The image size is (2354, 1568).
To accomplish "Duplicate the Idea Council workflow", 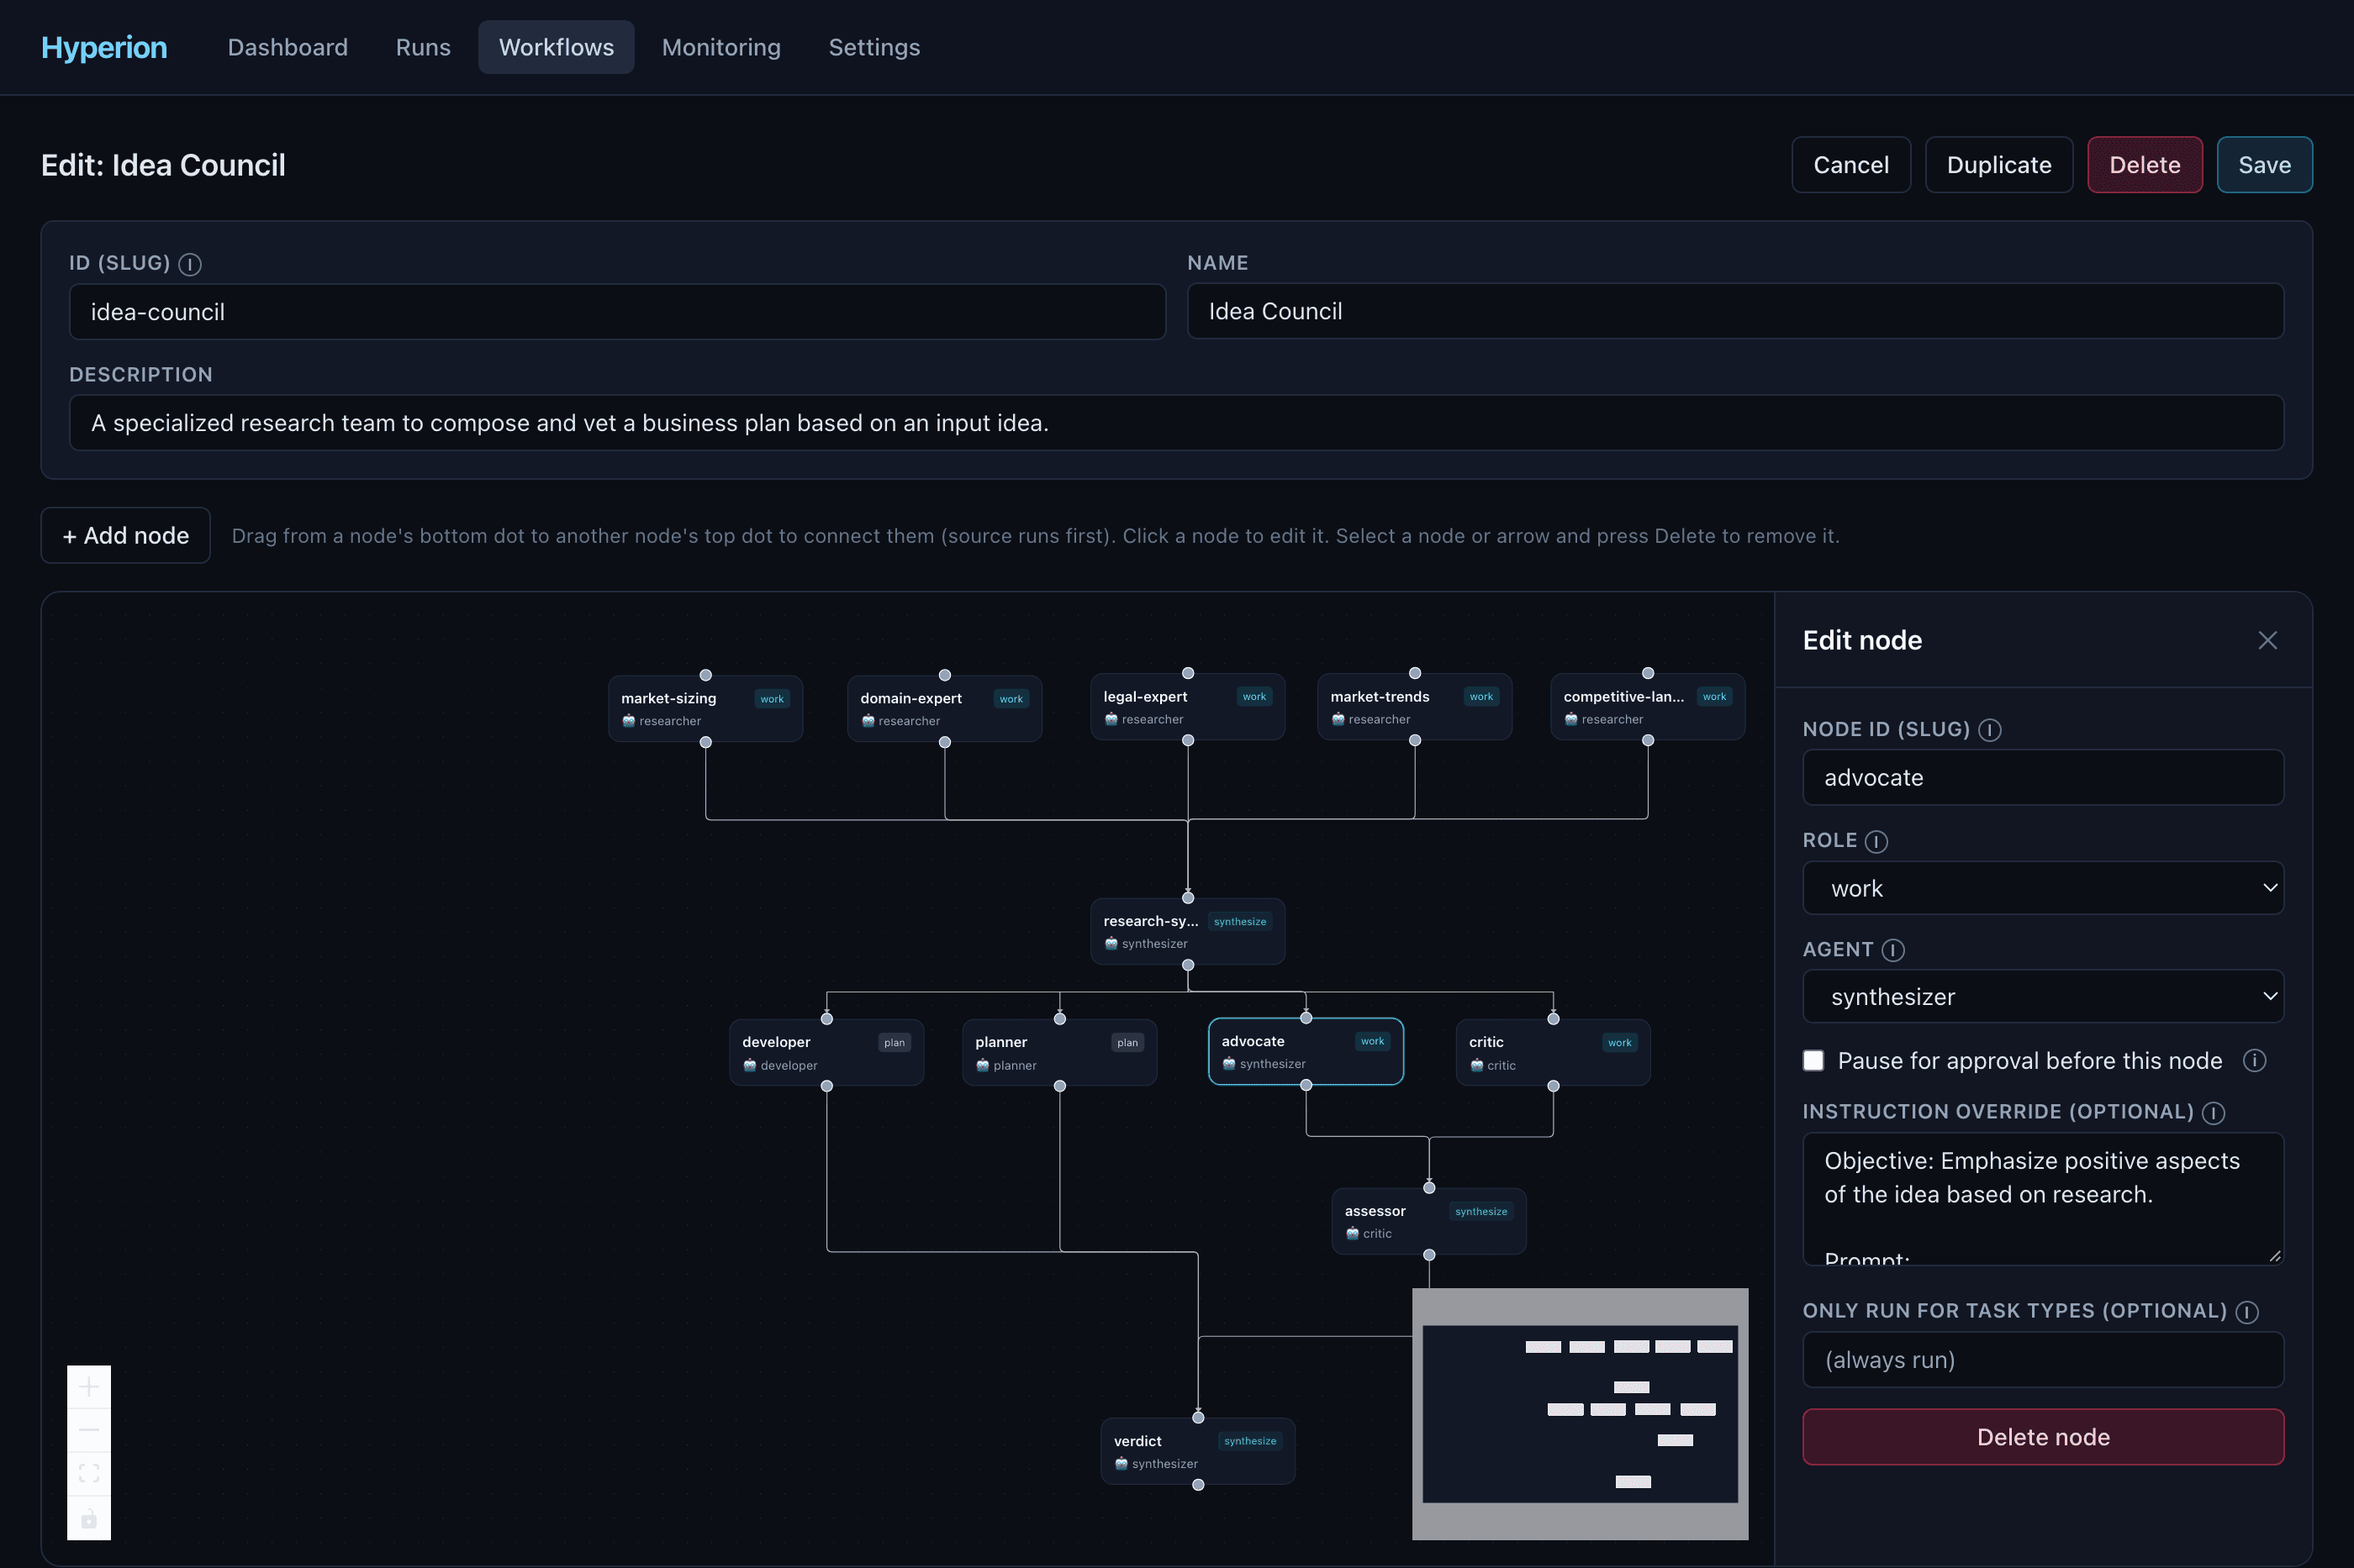I will [1999, 165].
